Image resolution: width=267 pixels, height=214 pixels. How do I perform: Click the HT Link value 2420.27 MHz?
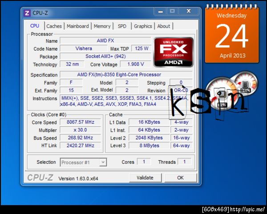coord(81,145)
